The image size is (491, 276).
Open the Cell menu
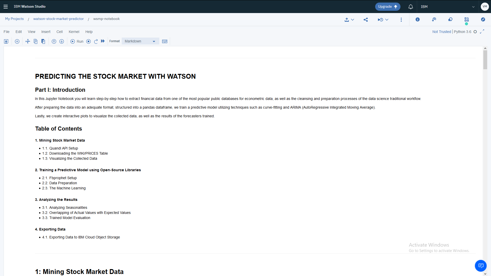point(60,32)
